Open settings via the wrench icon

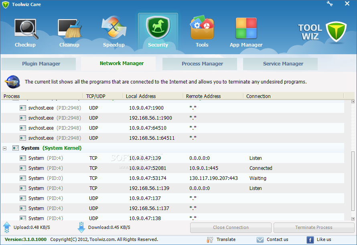330,4
